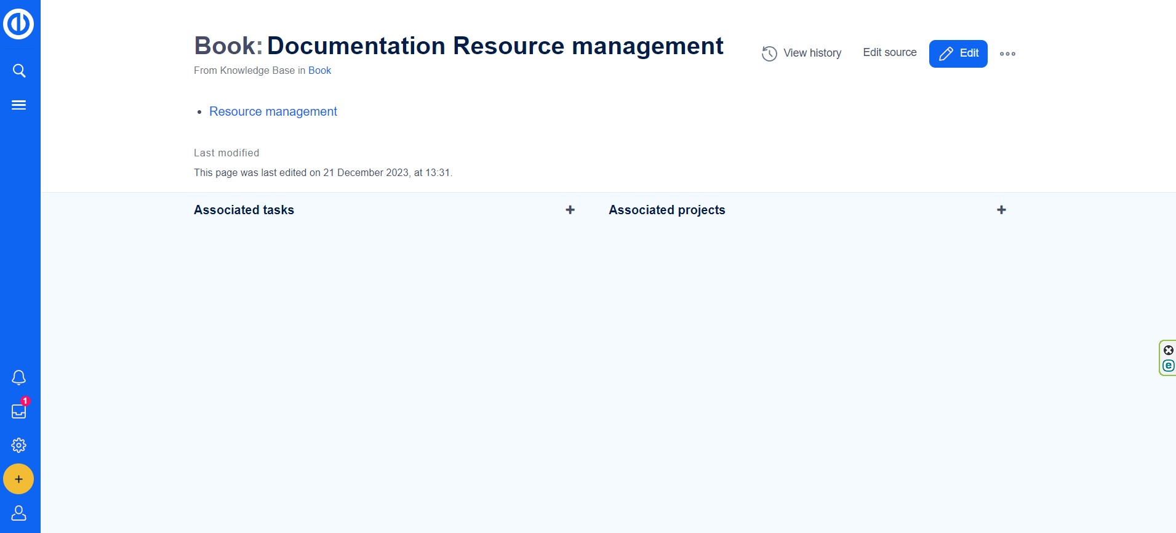The image size is (1176, 533).
Task: Click Edit source
Action: coord(889,53)
